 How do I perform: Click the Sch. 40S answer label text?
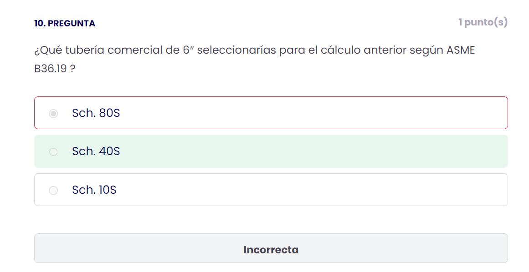pyautogui.click(x=96, y=151)
